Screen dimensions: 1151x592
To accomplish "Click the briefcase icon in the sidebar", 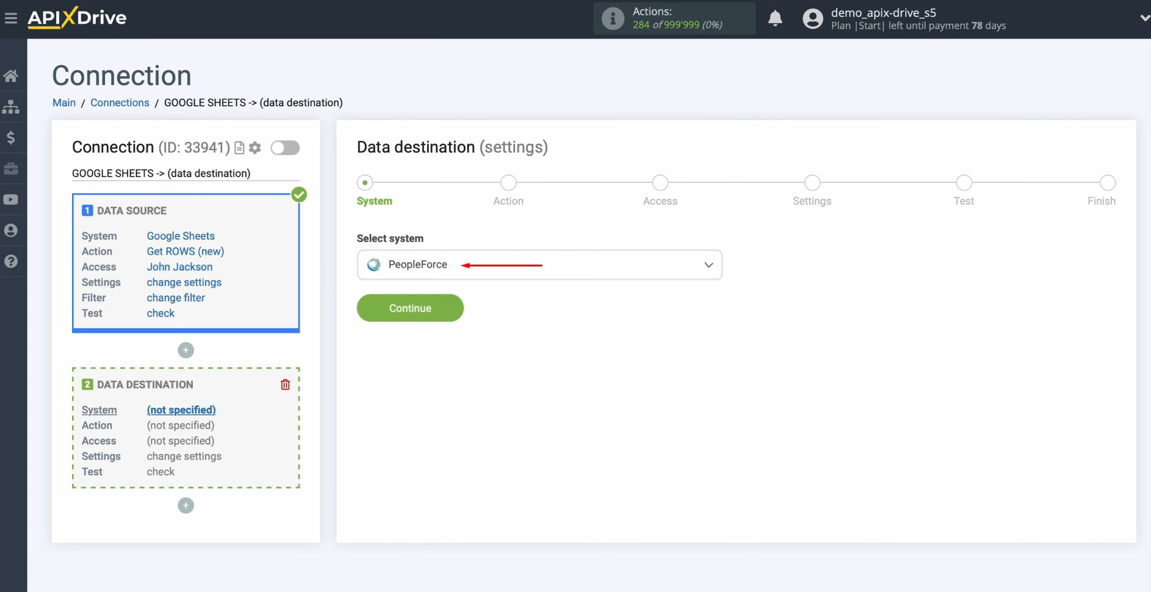I will pyautogui.click(x=11, y=169).
